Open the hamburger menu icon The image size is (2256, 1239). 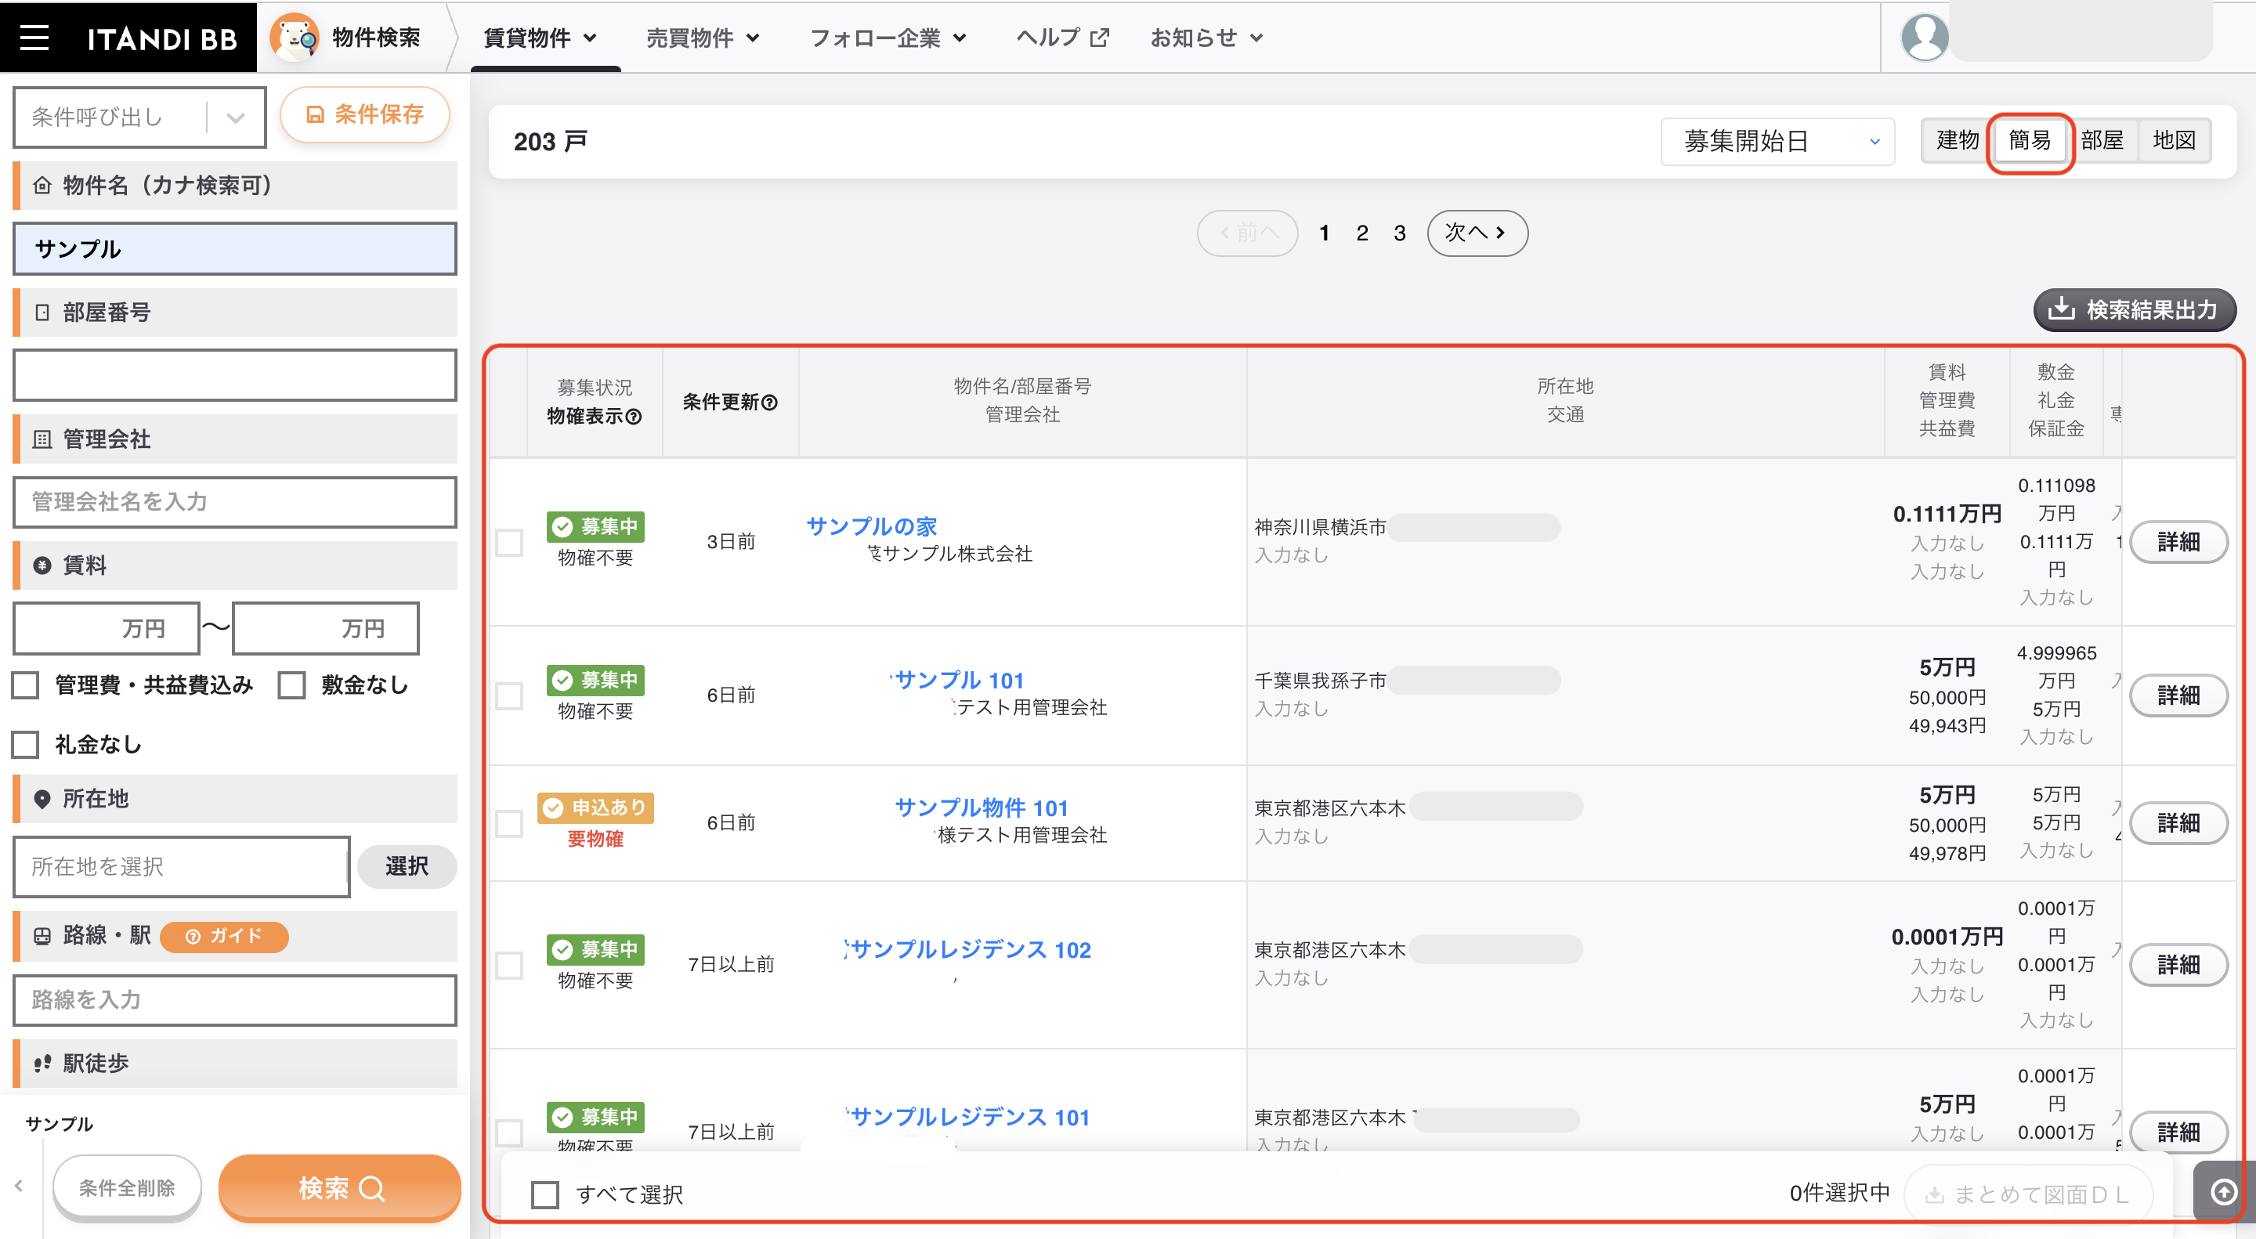coord(34,38)
